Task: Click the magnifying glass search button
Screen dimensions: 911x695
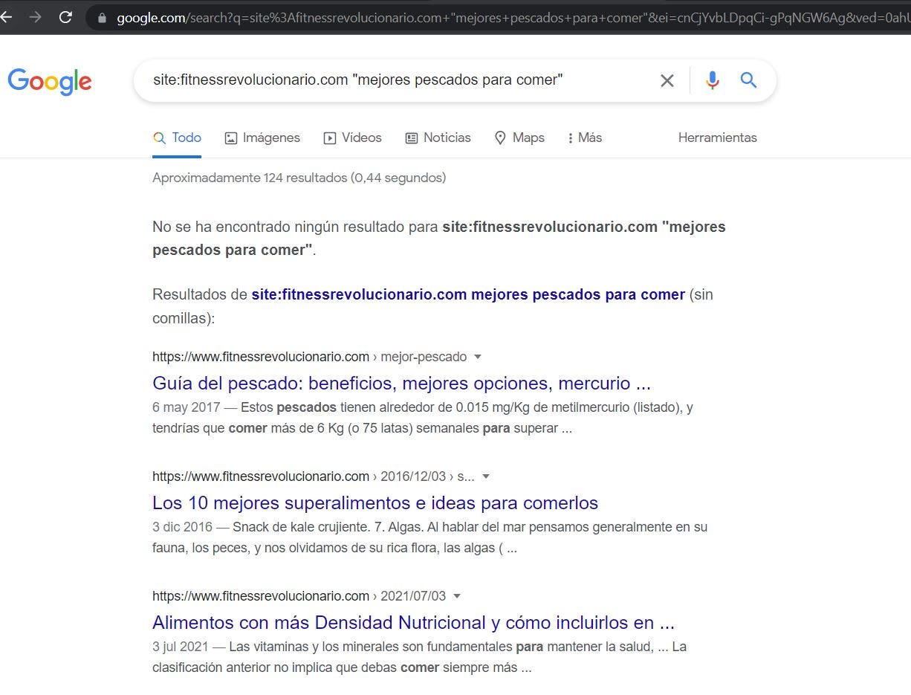Action: [748, 80]
